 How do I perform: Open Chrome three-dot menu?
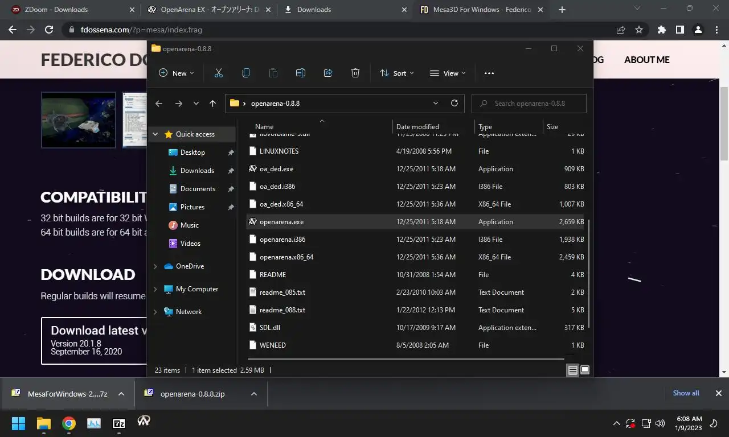click(716, 30)
